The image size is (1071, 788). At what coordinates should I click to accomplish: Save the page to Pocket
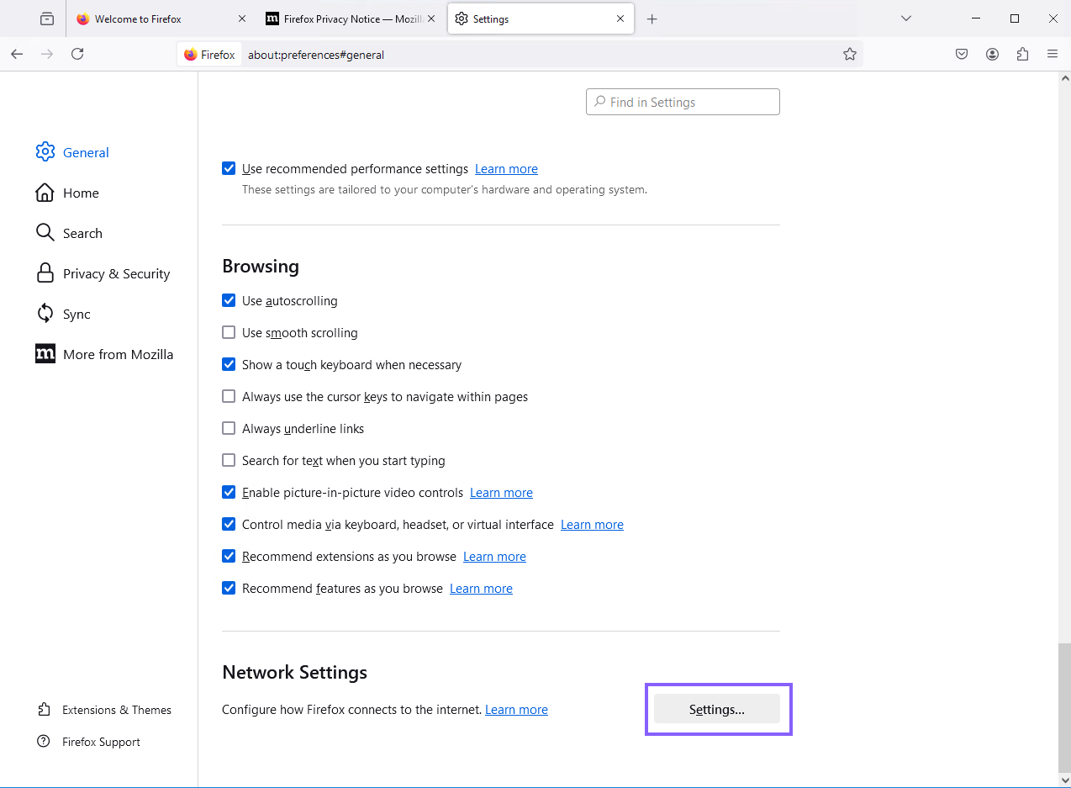[961, 54]
